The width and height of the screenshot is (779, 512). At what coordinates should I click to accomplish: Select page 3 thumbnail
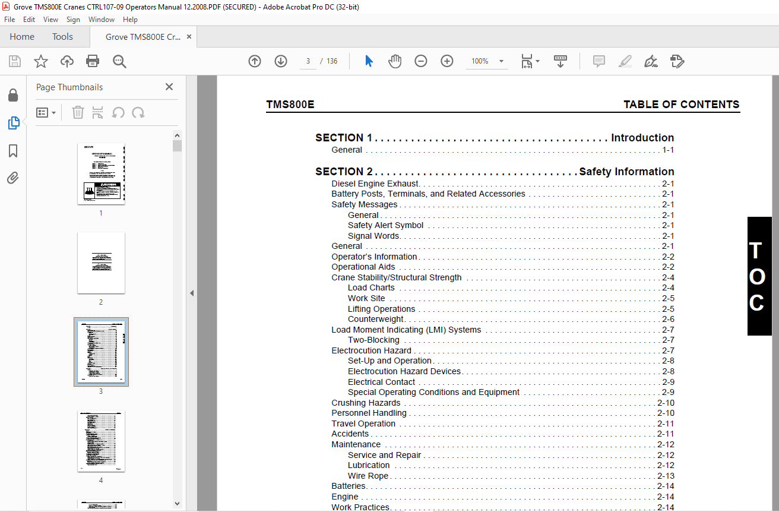[101, 352]
